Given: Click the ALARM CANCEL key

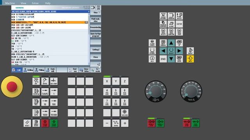Looking at the screenshot, I should click(152, 43).
